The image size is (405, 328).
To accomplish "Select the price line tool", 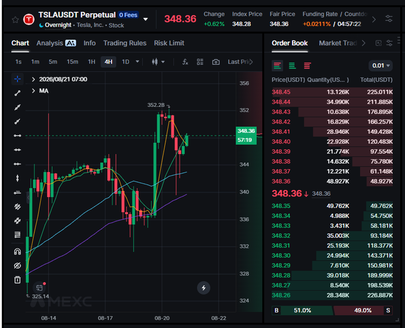I will coord(17,192).
